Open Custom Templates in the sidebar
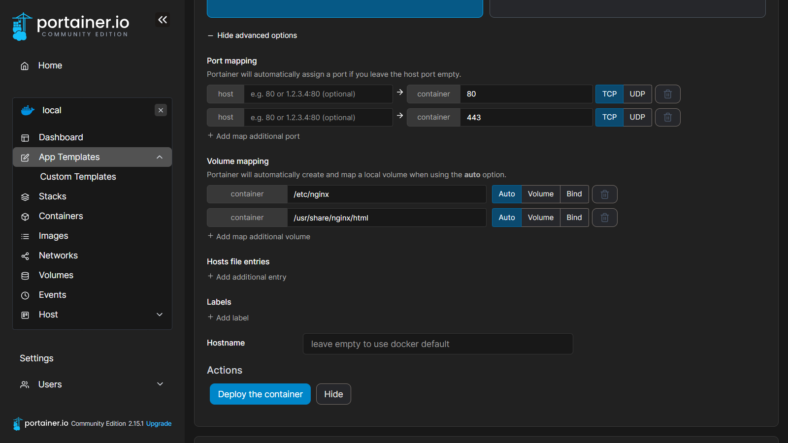Viewport: 788px width, 443px height. (78, 177)
